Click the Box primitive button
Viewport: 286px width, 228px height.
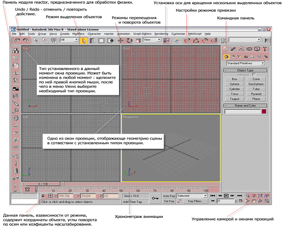235,79
